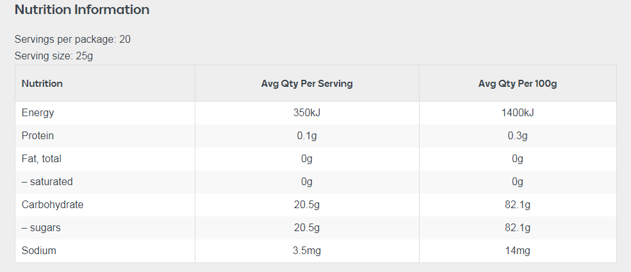Click the Avg Qty Per 100g header

518,84
